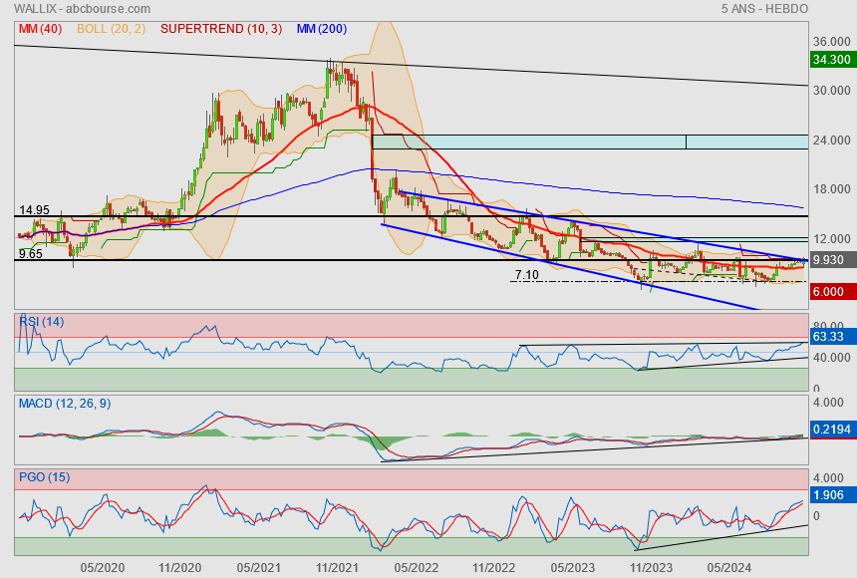Click the 9.65 support level label

pos(31,254)
